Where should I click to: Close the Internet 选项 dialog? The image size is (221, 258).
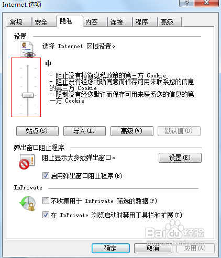click(206, 3)
